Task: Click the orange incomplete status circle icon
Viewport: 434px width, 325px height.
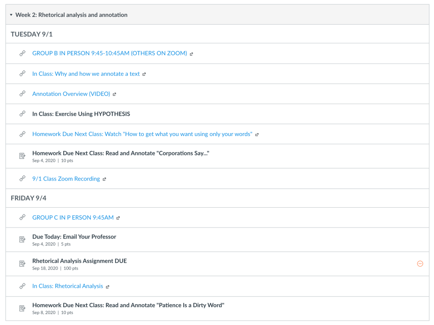Action: pyautogui.click(x=420, y=264)
